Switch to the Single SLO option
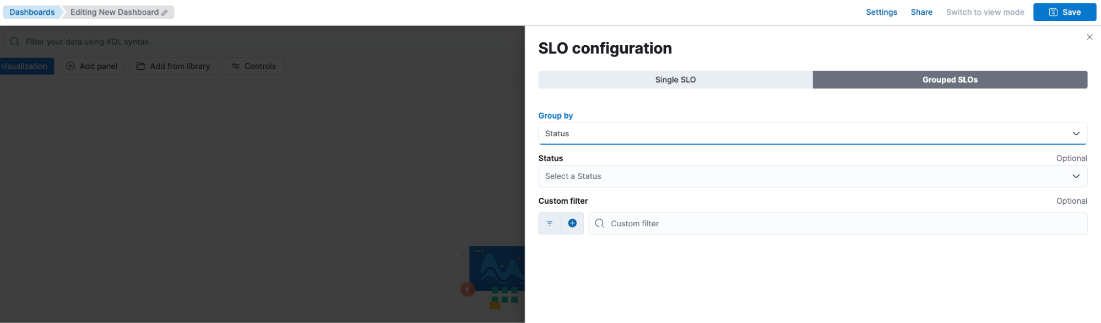Image resolution: width=1101 pixels, height=323 pixels. (x=675, y=80)
